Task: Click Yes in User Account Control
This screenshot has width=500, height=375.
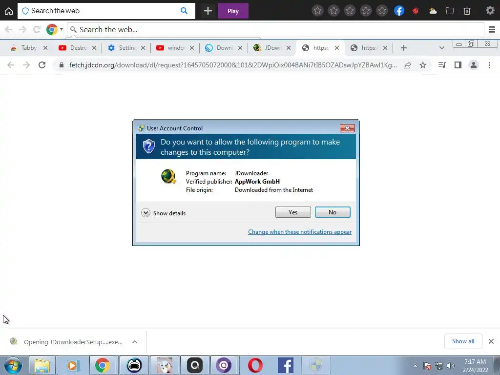Action: point(293,212)
